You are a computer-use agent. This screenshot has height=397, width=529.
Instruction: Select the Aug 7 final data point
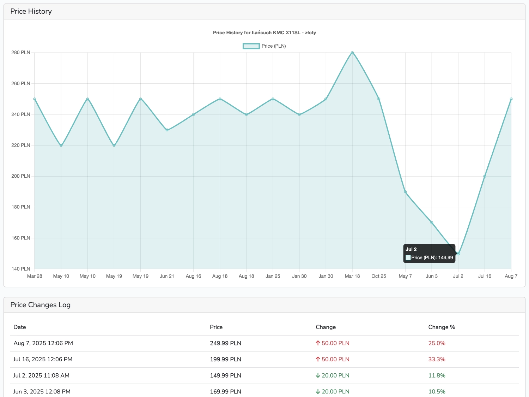click(x=511, y=99)
